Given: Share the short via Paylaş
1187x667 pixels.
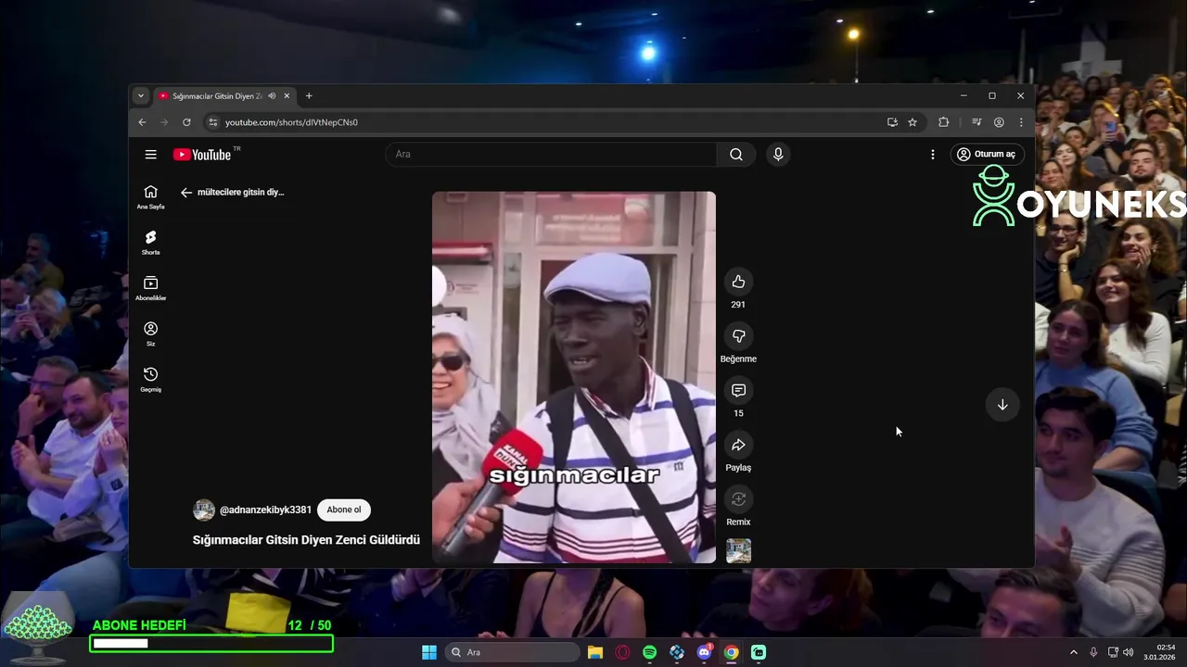Looking at the screenshot, I should pos(738,445).
